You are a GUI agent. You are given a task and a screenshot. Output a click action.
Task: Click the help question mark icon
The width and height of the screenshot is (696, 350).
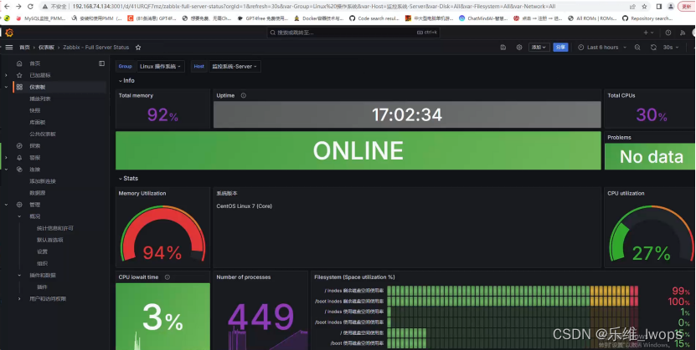[668, 33]
